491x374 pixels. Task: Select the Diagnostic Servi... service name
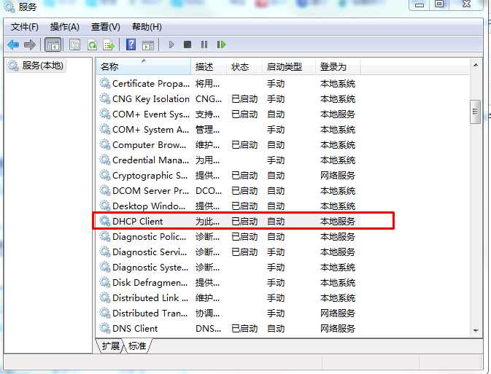(x=150, y=252)
